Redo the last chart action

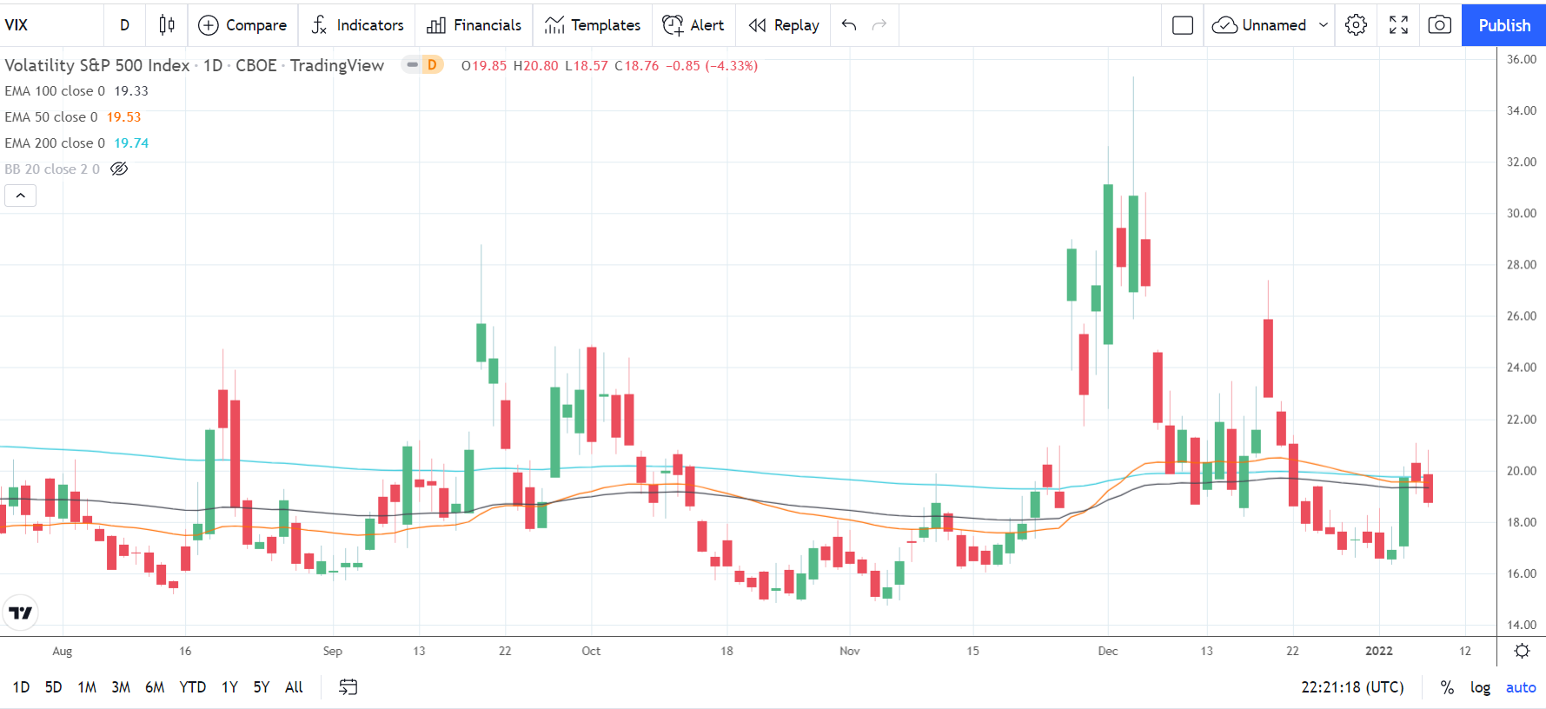(879, 25)
